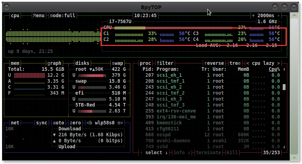Click left arrow to change sort column
Viewport: 302px width, 164px height.
[x=248, y=63]
